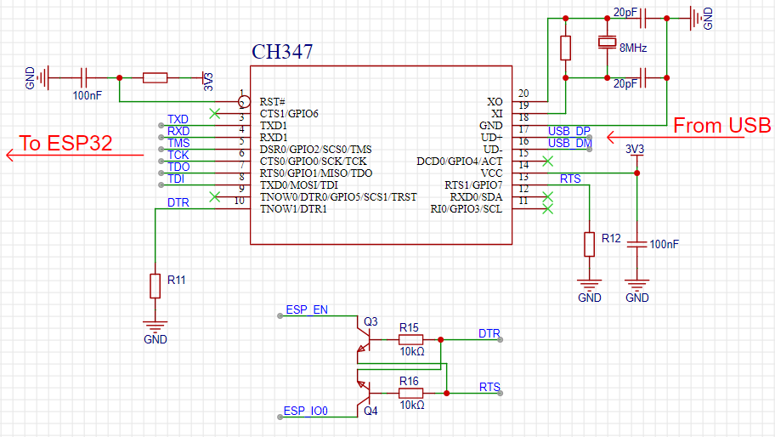Click the UD+ pin label

click(492, 138)
